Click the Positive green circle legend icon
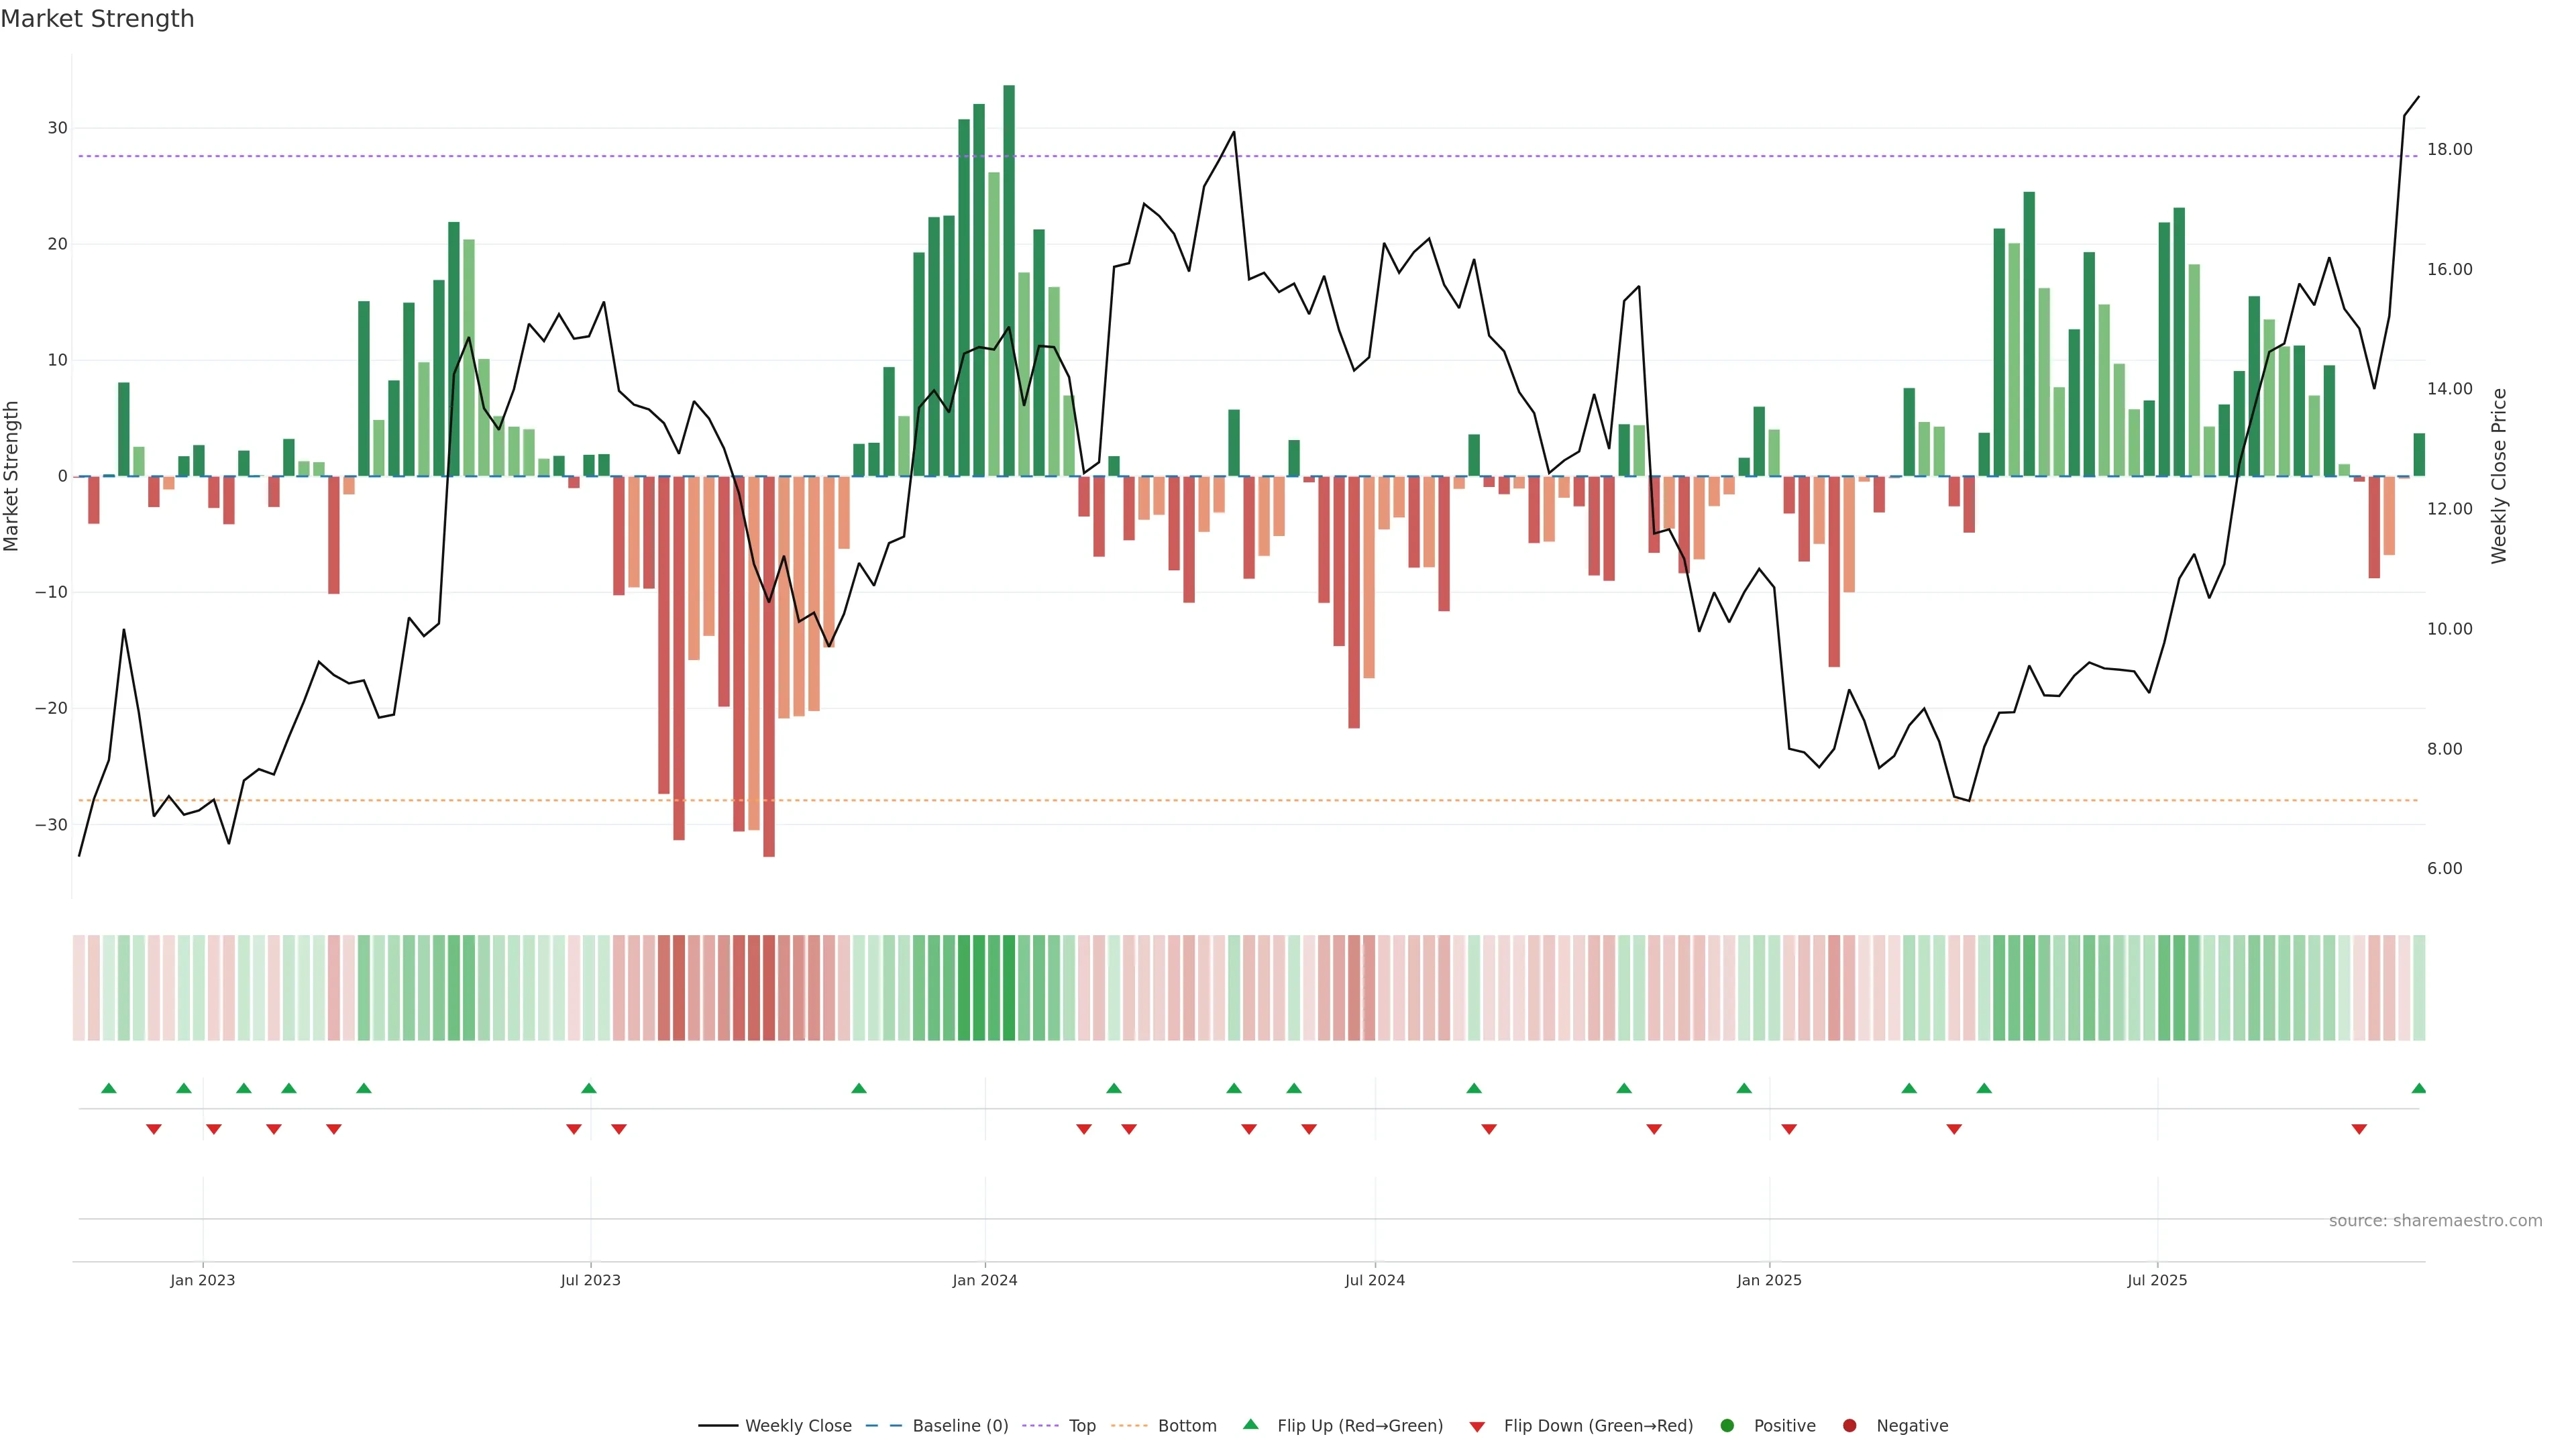The image size is (2576, 1449). pyautogui.click(x=1727, y=1425)
